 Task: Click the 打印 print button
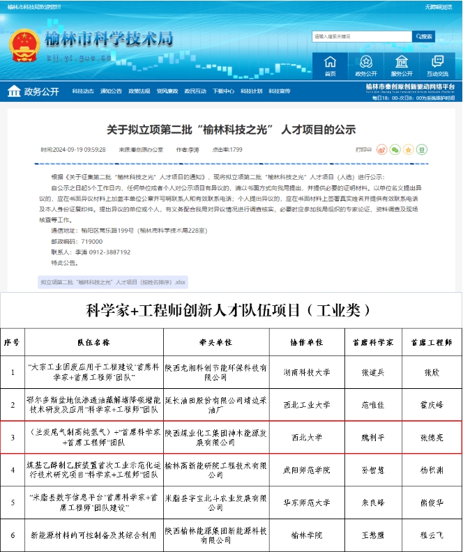(x=363, y=149)
